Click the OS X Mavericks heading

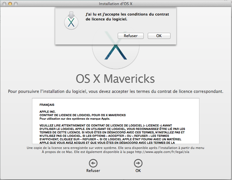pyautogui.click(x=115, y=78)
